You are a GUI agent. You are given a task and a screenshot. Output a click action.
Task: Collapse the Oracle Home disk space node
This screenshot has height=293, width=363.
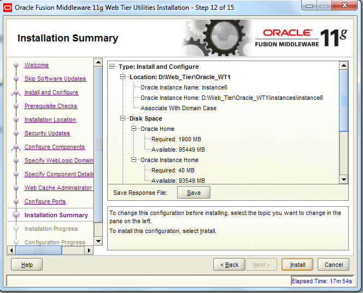pyautogui.click(x=133, y=128)
